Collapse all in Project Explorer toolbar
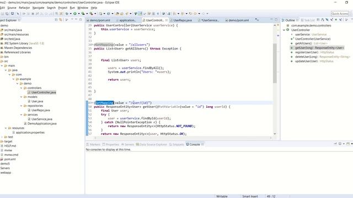Image resolution: width=353 pixels, height=198 pixels. coord(56,20)
